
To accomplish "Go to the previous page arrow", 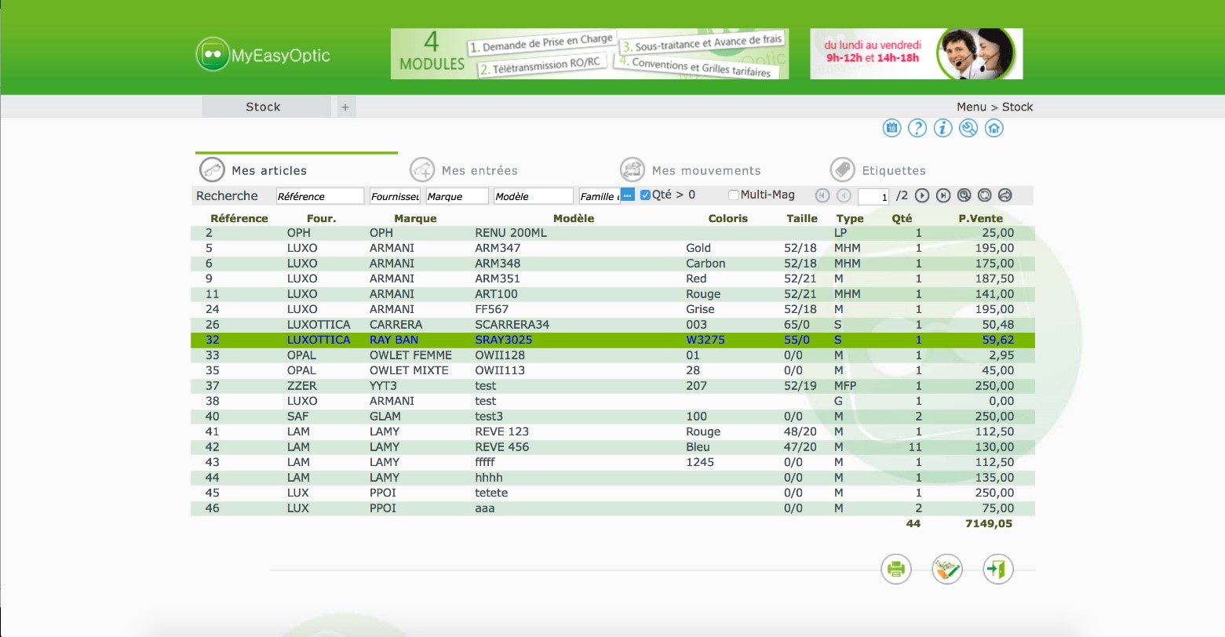I will click(x=844, y=195).
